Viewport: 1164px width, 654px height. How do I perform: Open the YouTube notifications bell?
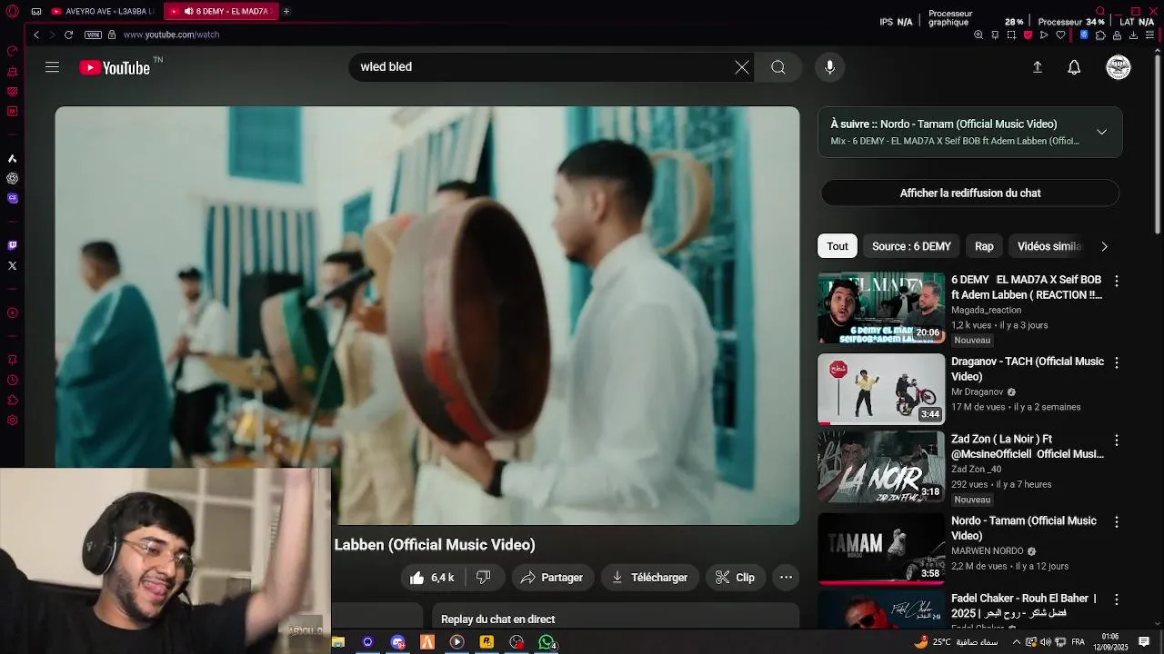[x=1074, y=67]
